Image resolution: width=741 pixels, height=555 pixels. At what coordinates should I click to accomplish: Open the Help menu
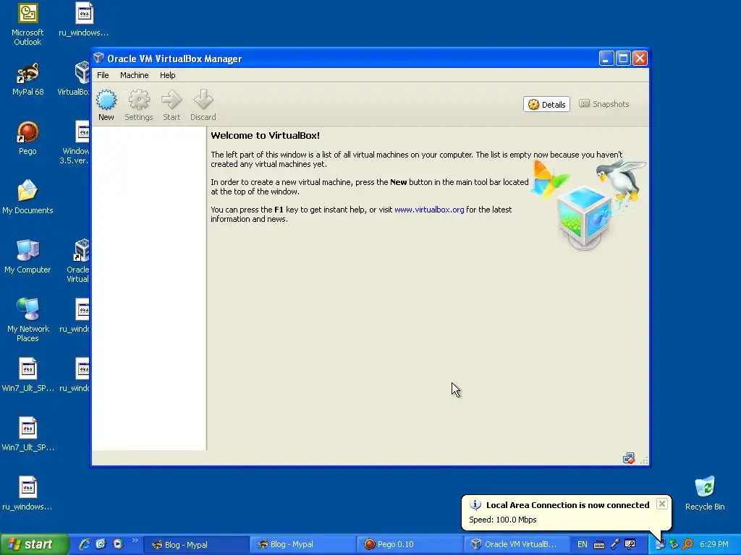pos(167,75)
